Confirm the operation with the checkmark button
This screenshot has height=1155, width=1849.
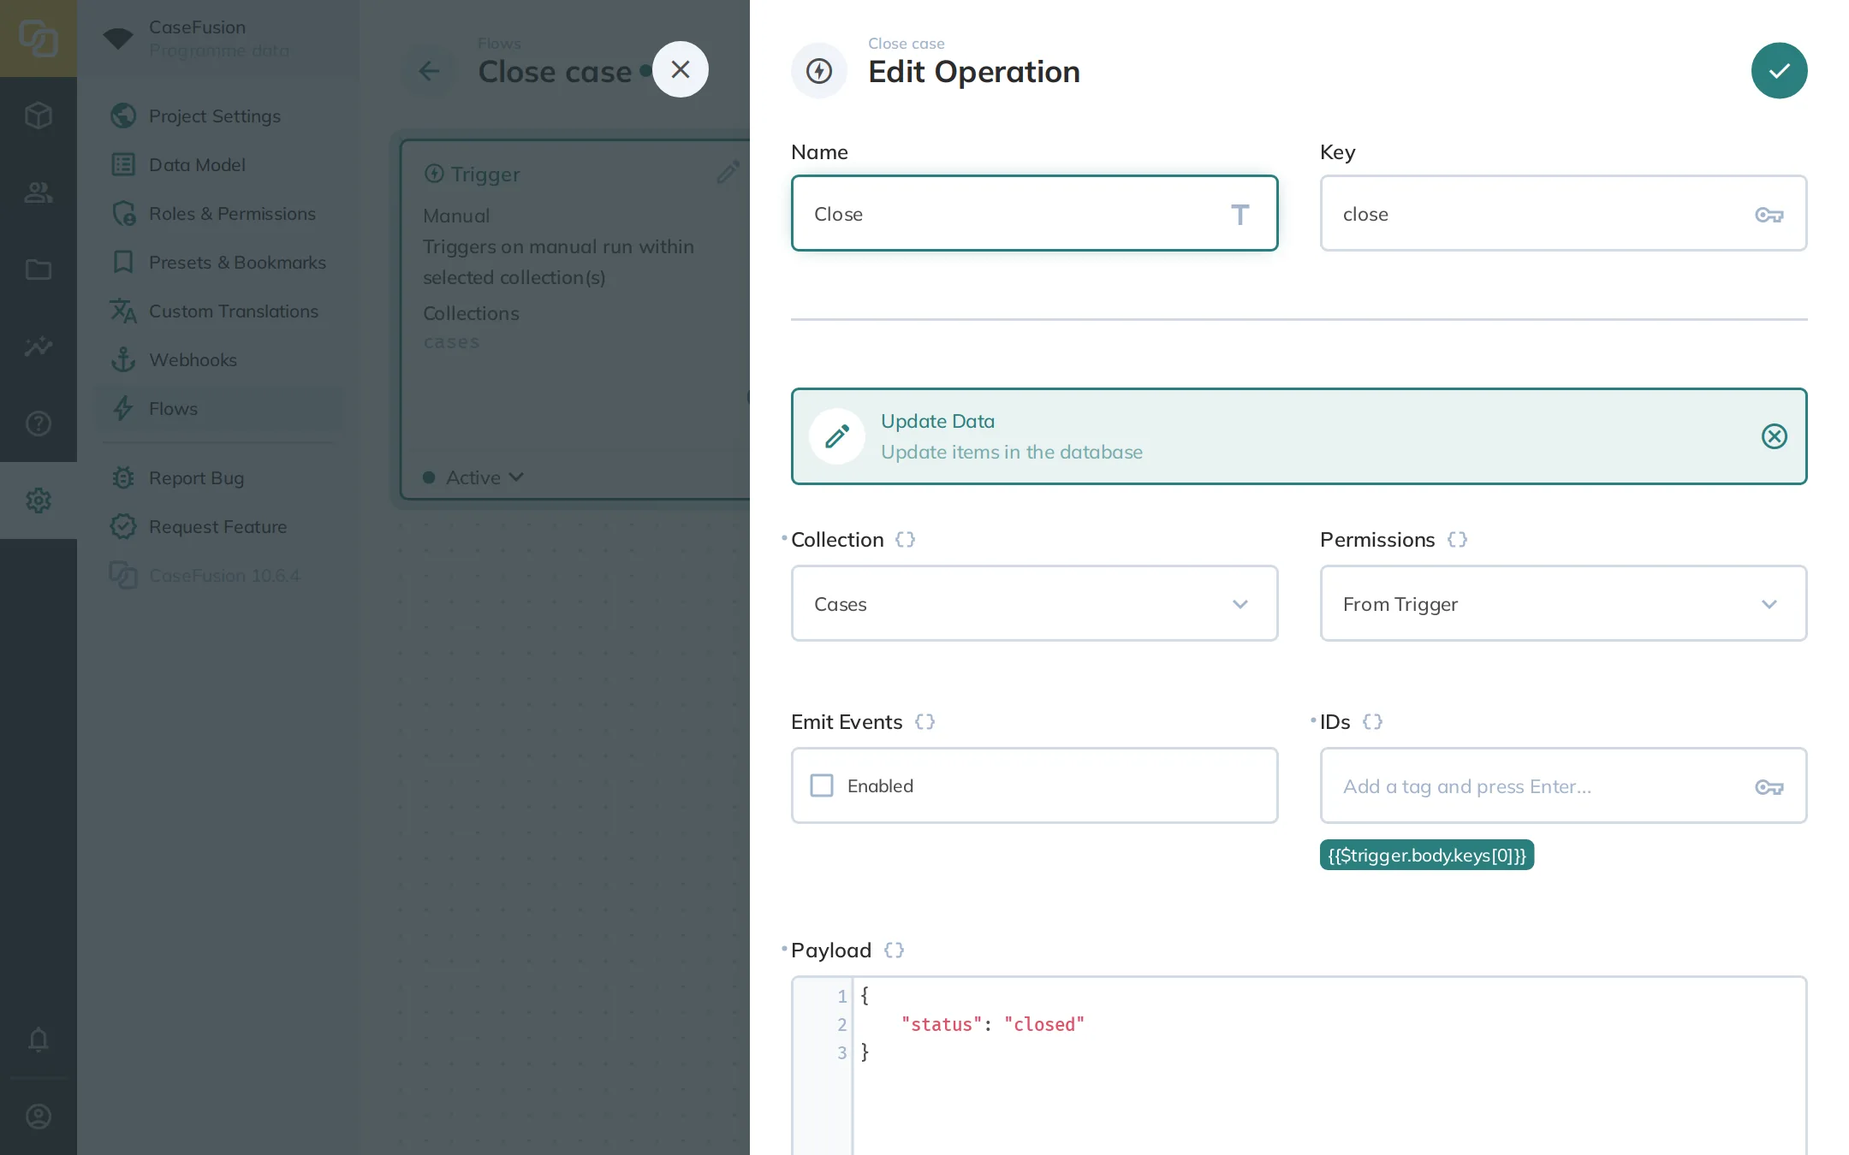(1779, 70)
